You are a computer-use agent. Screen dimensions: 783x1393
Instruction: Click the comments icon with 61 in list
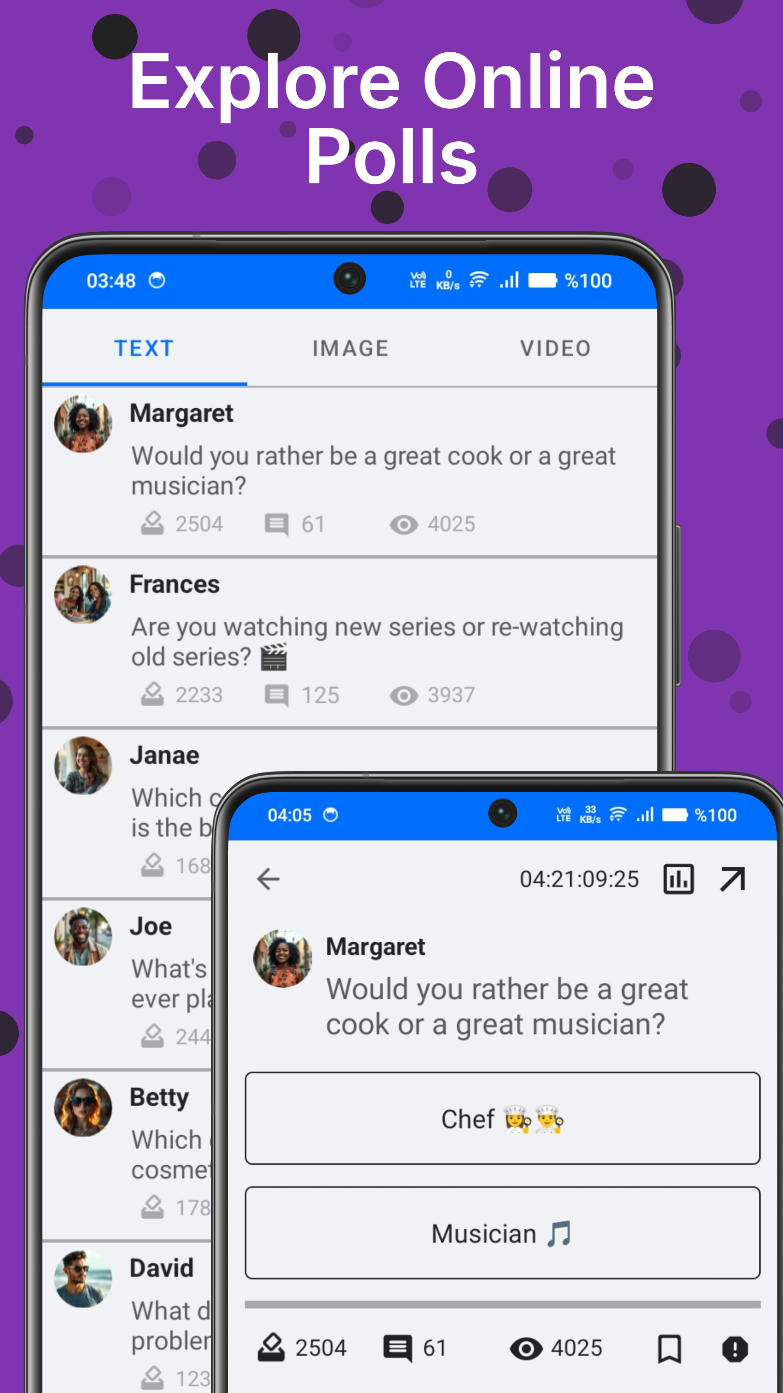click(x=276, y=524)
